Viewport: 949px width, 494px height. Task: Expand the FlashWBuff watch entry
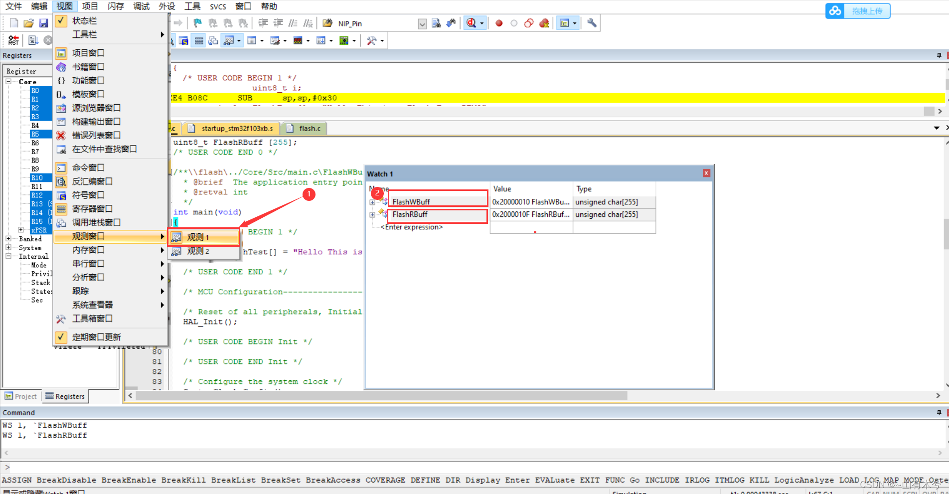(372, 202)
